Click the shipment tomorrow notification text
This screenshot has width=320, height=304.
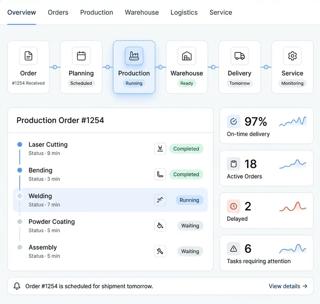[89, 286]
